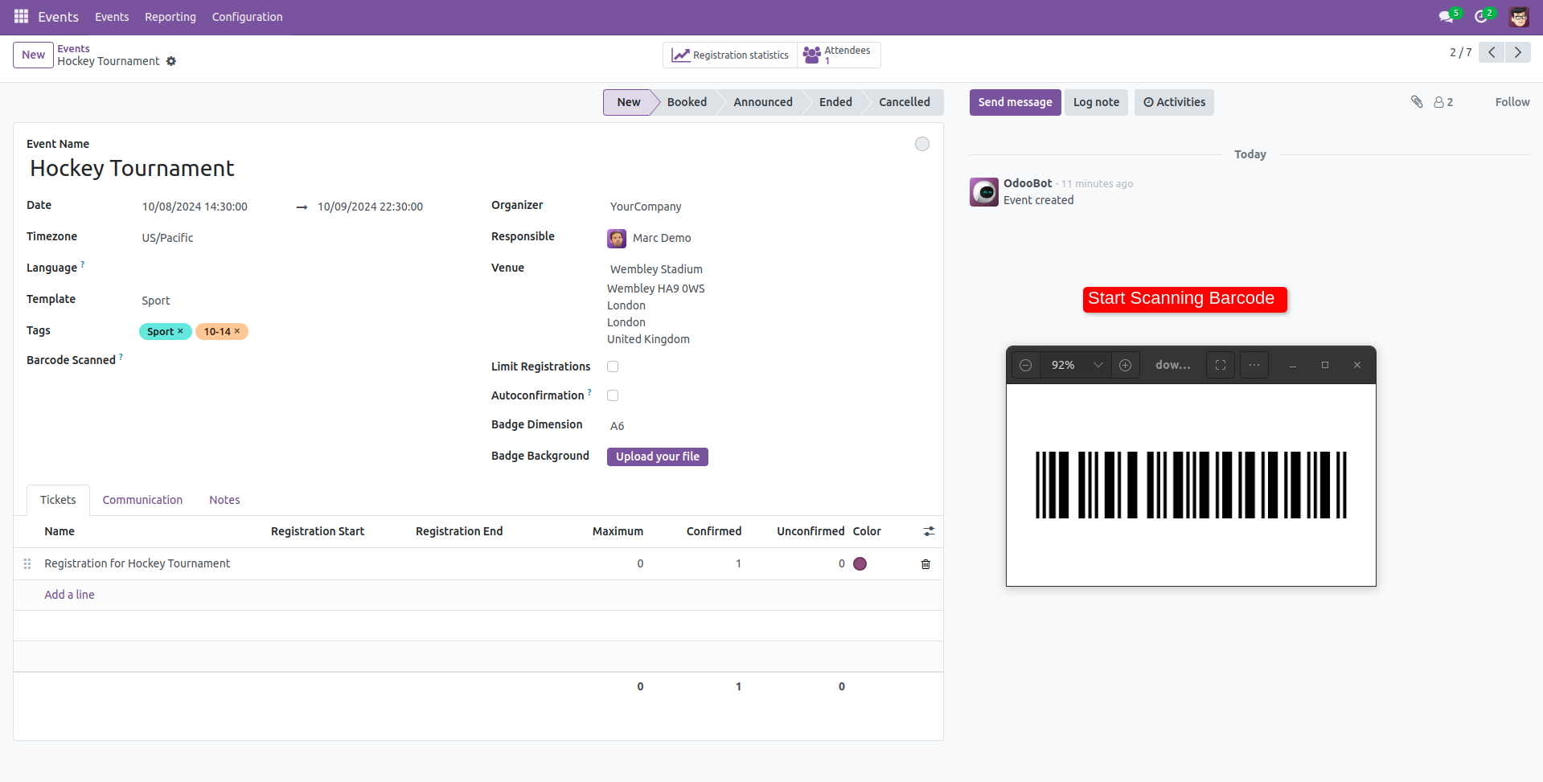Open the user avatar menu

click(1519, 17)
